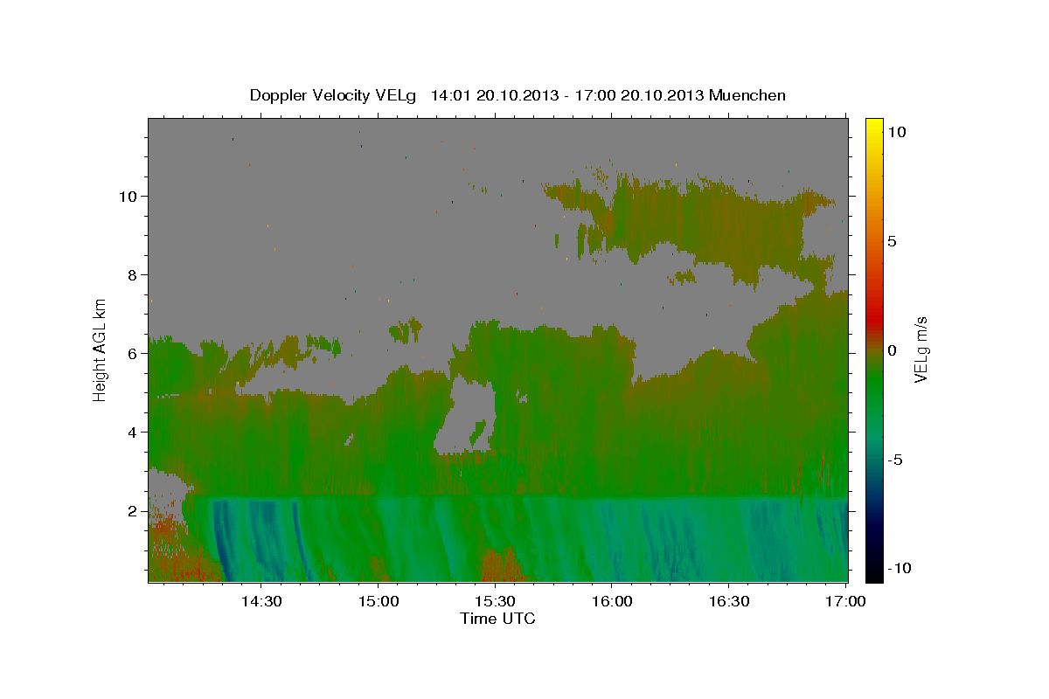Click the height axis label 4
The image size is (1049, 699).
(132, 432)
